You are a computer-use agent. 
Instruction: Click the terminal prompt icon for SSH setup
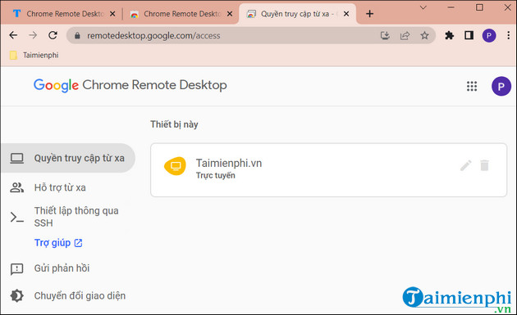pyautogui.click(x=16, y=218)
